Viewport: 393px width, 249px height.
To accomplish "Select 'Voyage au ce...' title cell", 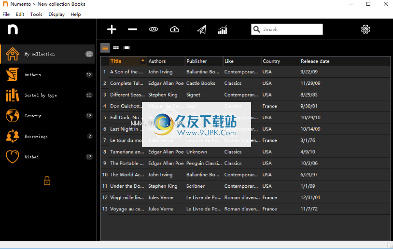I will pos(127,209).
